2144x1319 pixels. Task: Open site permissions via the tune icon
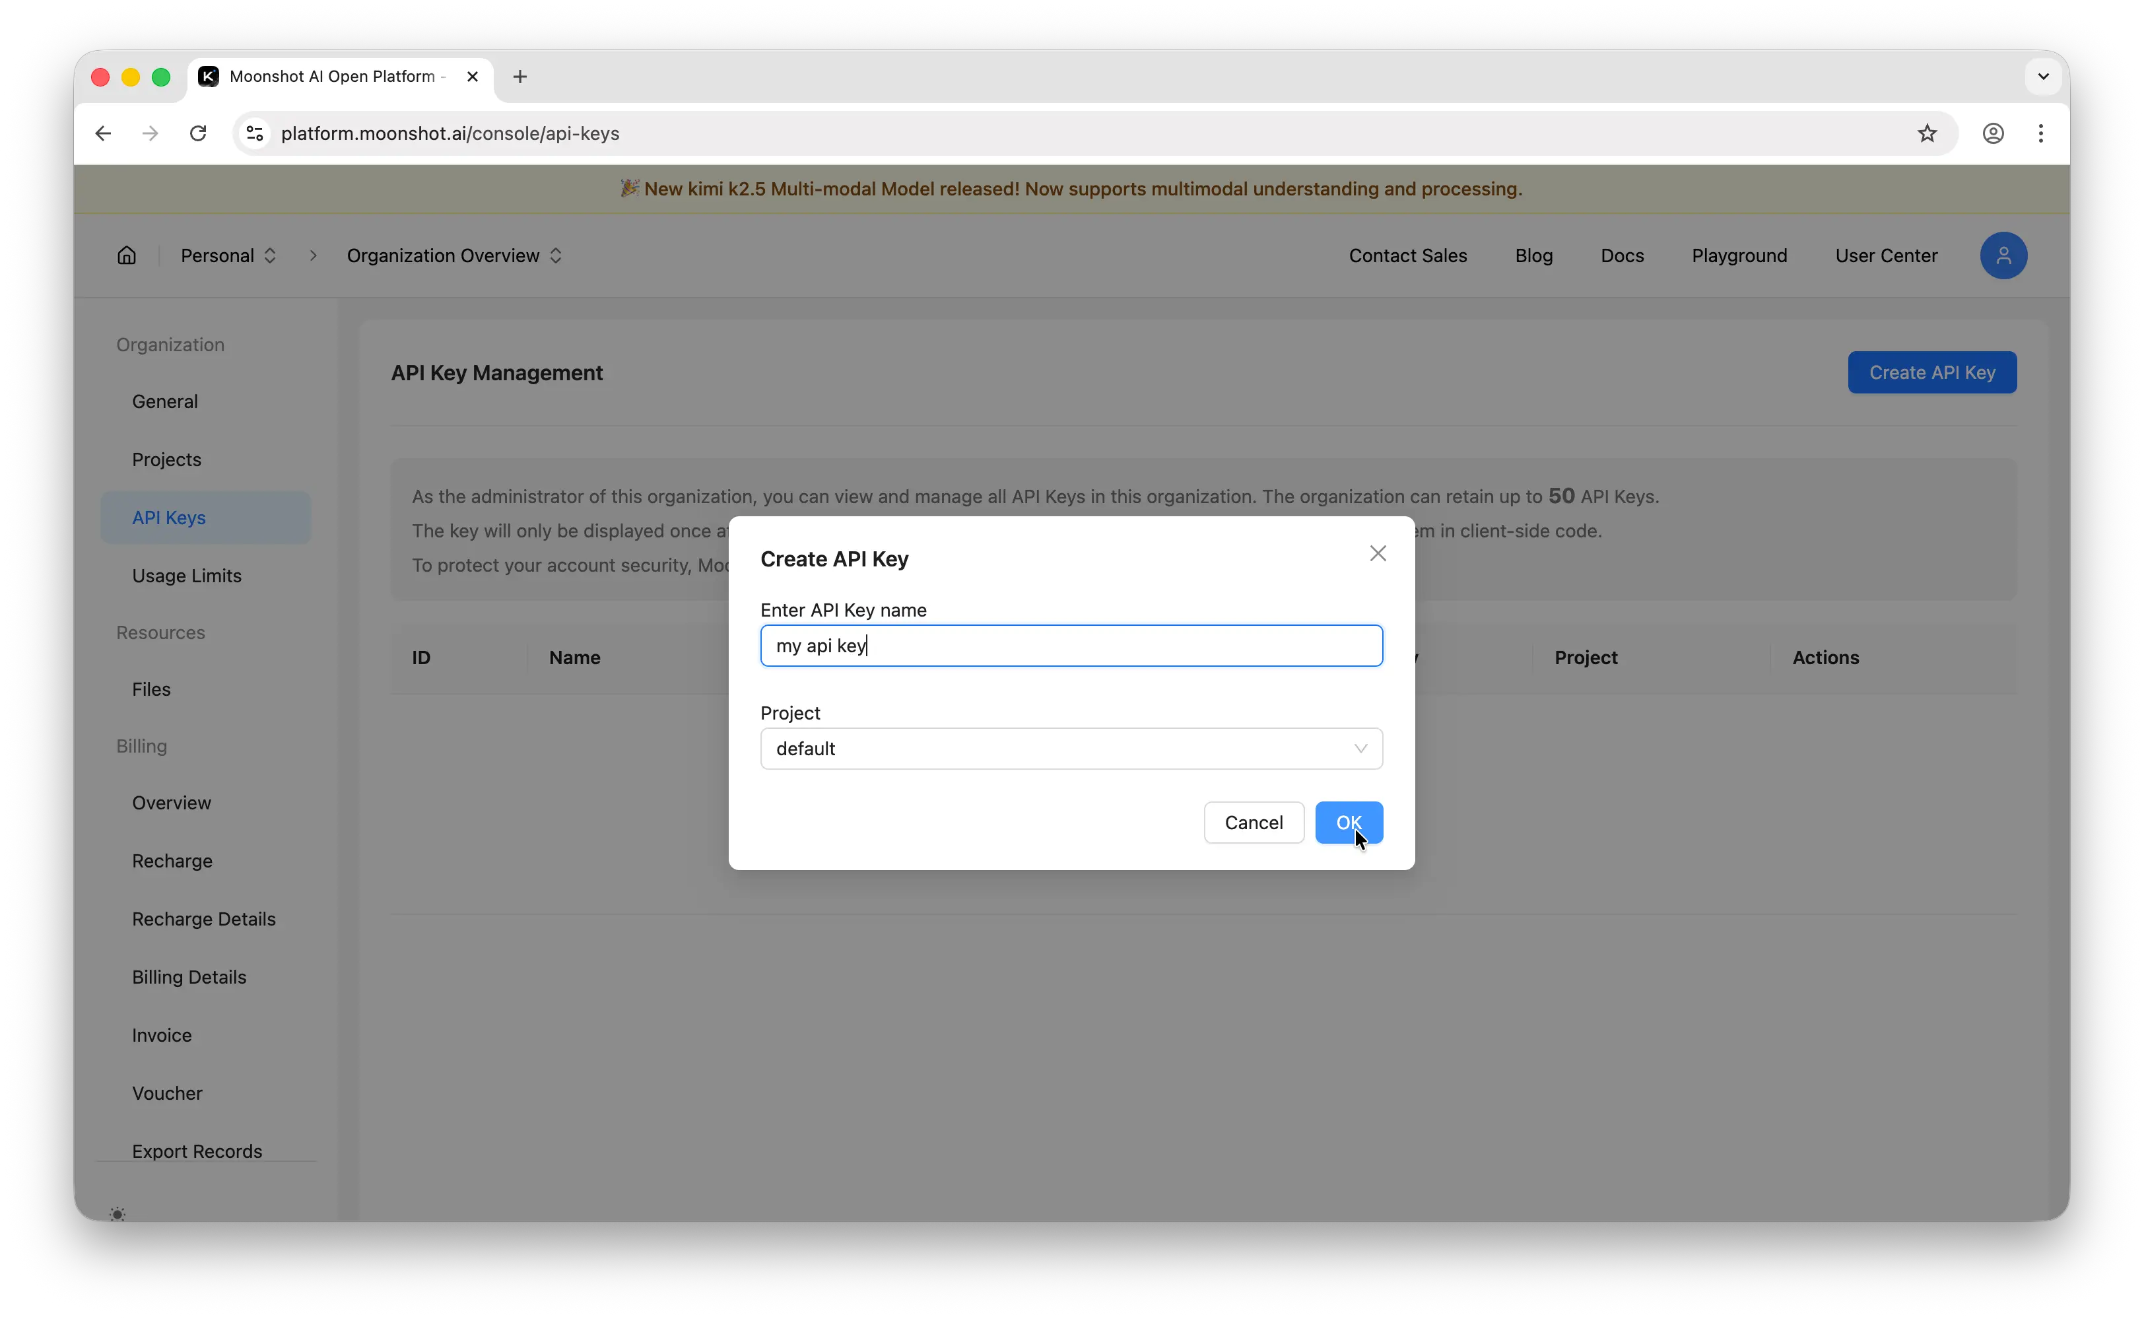(254, 133)
